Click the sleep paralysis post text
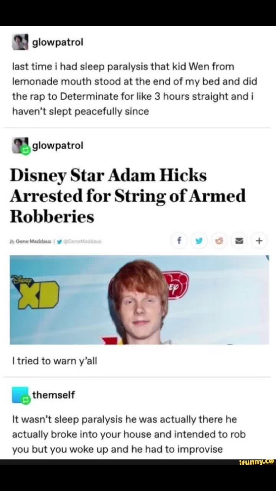Viewport: 276px width, 491px height. point(135,89)
